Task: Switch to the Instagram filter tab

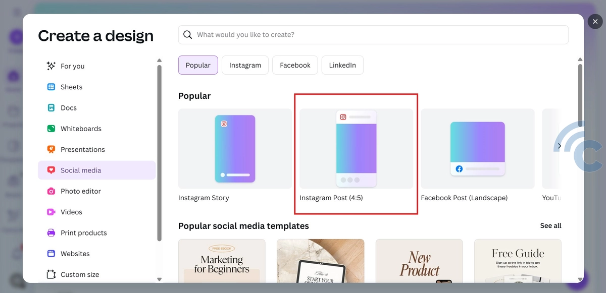Action: [x=245, y=65]
